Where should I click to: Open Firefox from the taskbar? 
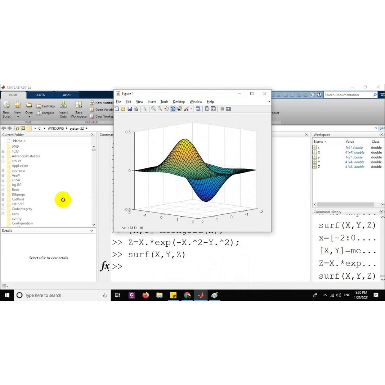(146, 295)
